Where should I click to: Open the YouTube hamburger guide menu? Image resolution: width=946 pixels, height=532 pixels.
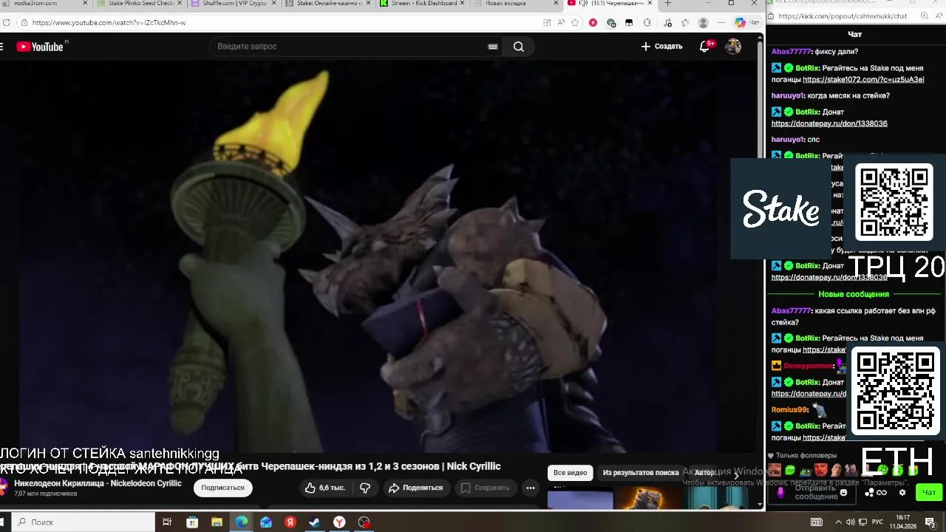point(2,47)
